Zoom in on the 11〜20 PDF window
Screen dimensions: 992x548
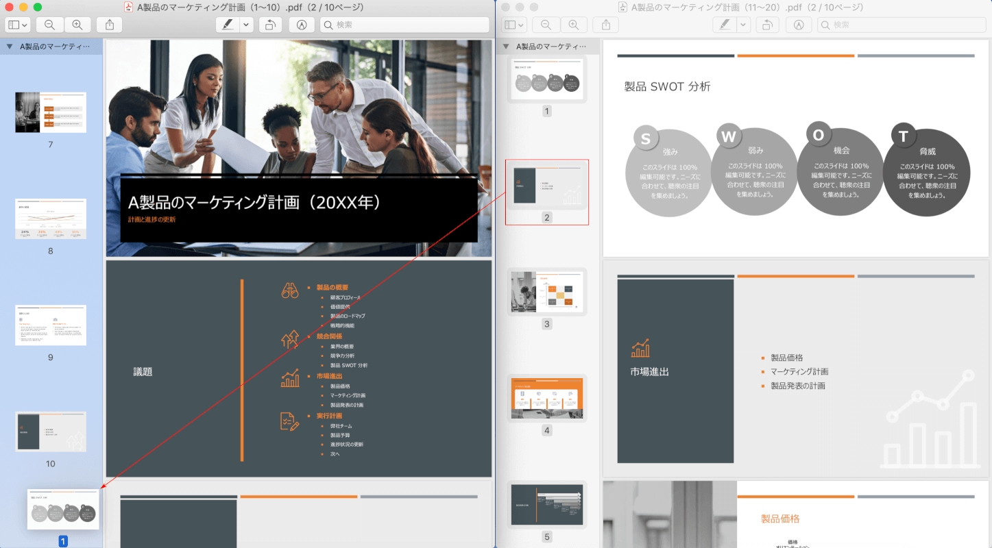574,25
